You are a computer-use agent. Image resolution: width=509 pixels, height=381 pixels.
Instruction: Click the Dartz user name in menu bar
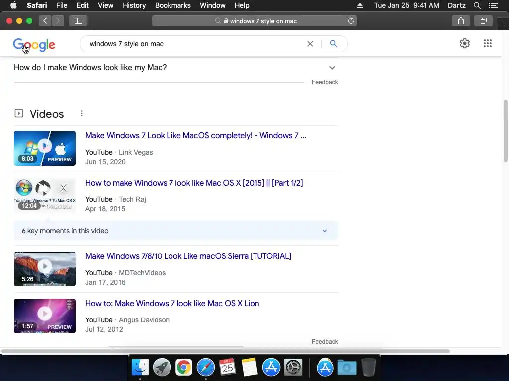(x=456, y=5)
